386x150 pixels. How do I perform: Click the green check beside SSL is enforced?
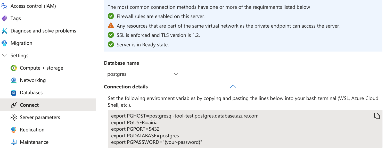pyautogui.click(x=111, y=35)
